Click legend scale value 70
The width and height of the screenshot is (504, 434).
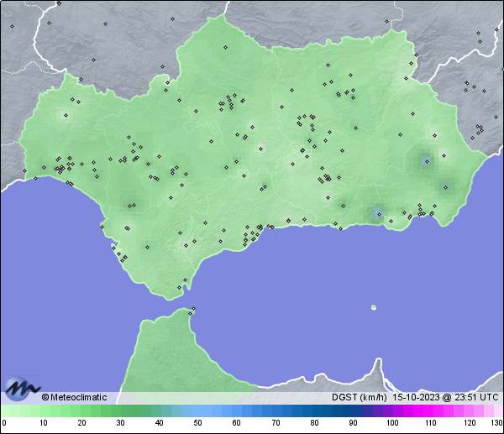pos(276,422)
